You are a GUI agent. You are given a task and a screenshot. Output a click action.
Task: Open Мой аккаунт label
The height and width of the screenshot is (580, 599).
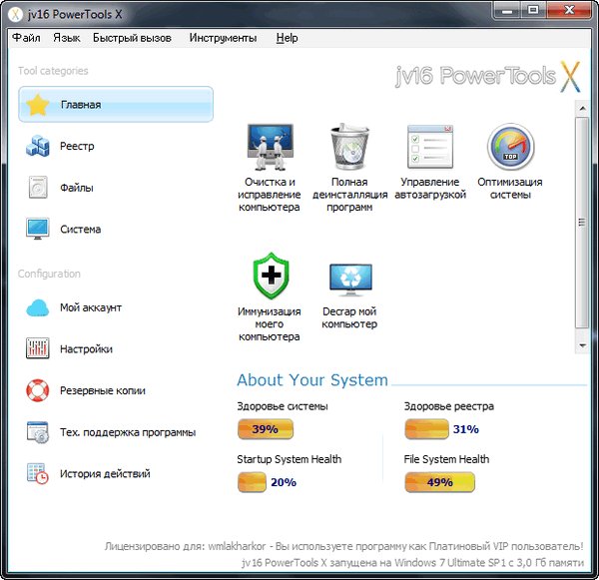click(x=91, y=307)
